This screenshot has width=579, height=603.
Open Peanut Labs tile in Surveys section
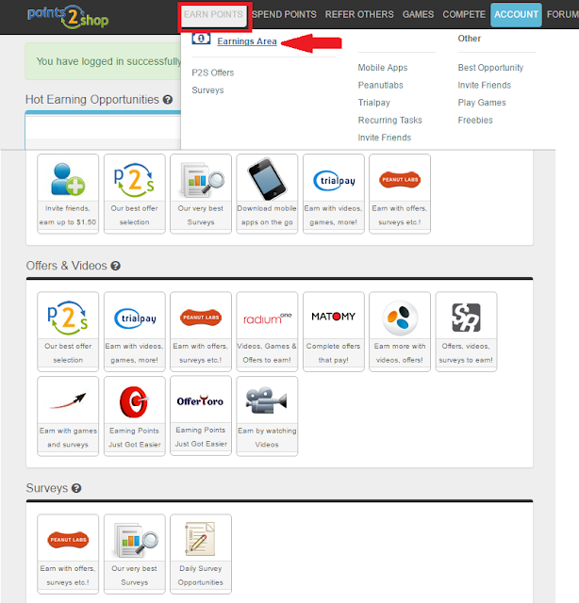[68, 554]
